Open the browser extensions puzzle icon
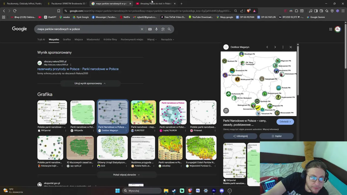This screenshot has width=347, height=195. pos(296,11)
